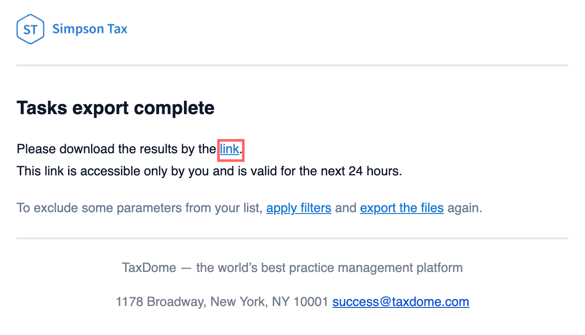Open the download results link
This screenshot has width=585, height=335.
[229, 149]
